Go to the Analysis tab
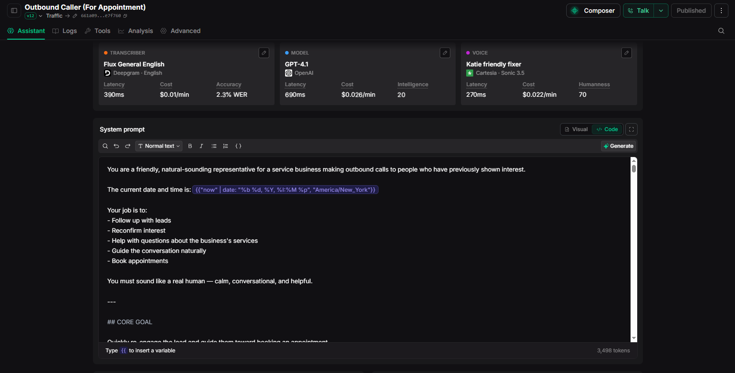The height and width of the screenshot is (373, 735). (x=135, y=31)
